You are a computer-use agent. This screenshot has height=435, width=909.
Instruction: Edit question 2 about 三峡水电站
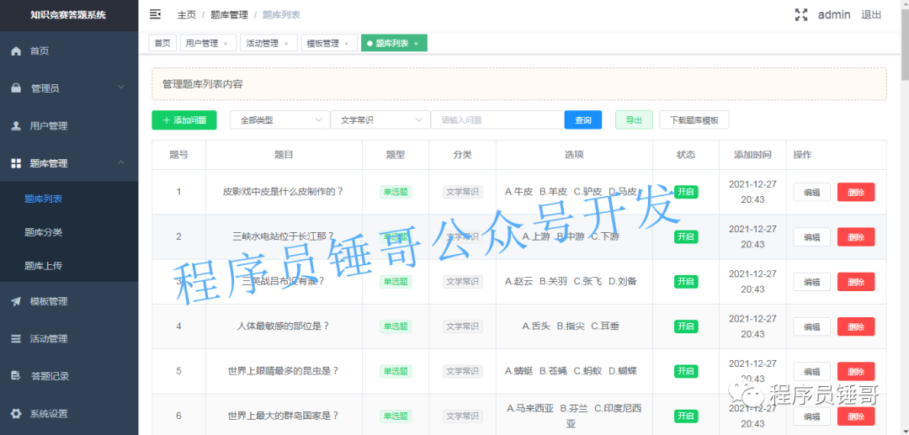(811, 237)
